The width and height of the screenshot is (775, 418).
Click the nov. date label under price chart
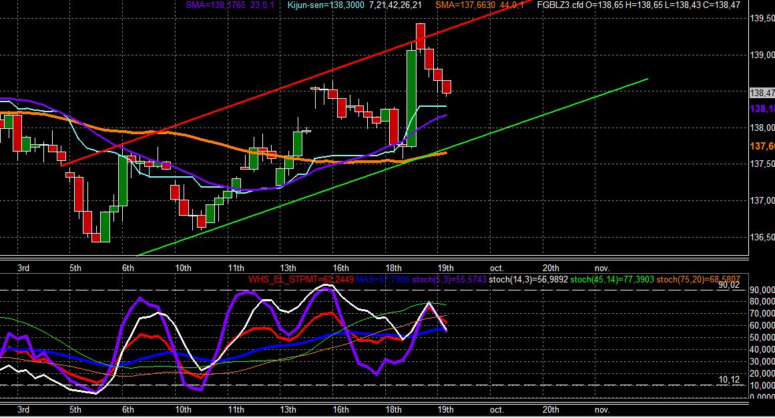(602, 268)
